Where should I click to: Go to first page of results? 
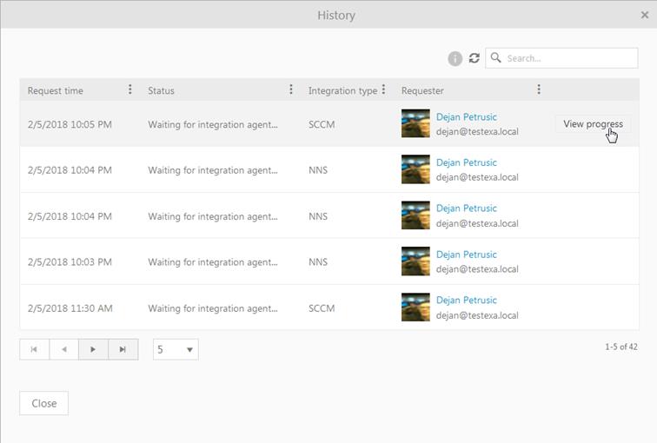(x=34, y=349)
